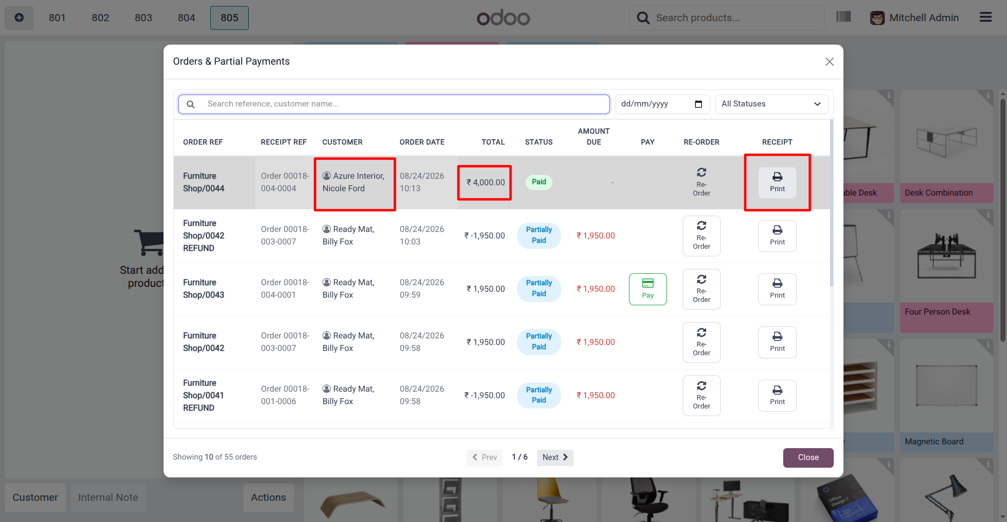Open the calendar date picker icon
The image size is (1007, 522).
click(x=698, y=104)
